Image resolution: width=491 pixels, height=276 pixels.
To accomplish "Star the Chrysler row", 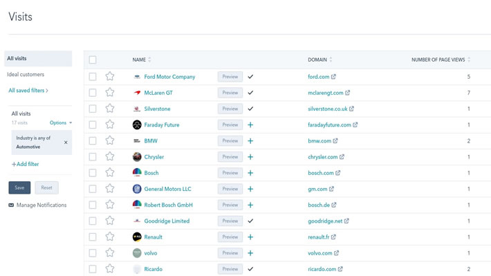I will [109, 156].
